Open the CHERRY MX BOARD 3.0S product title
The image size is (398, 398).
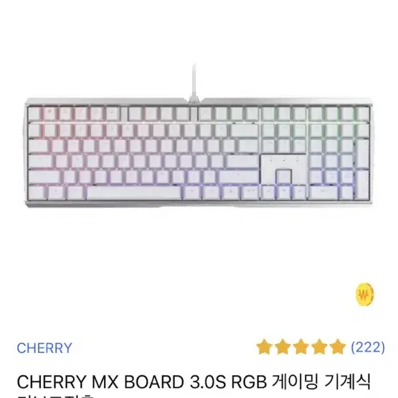(x=194, y=382)
